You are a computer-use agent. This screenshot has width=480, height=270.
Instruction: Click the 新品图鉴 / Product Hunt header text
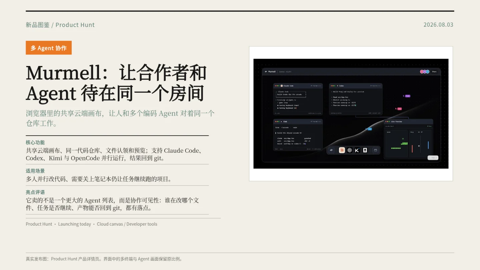tap(60, 25)
